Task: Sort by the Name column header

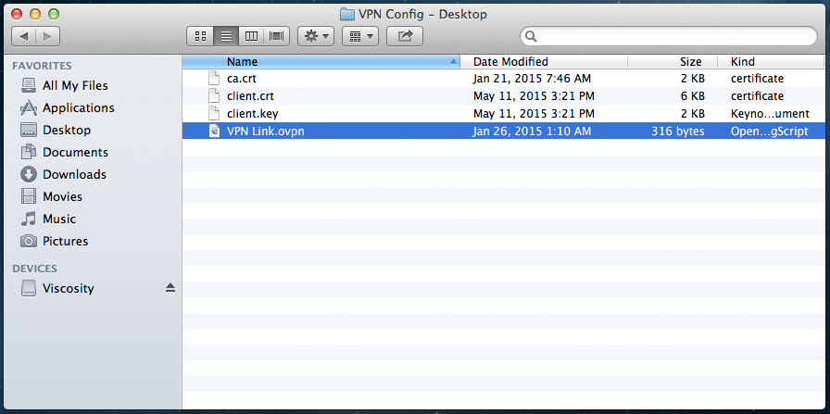Action: pyautogui.click(x=321, y=61)
